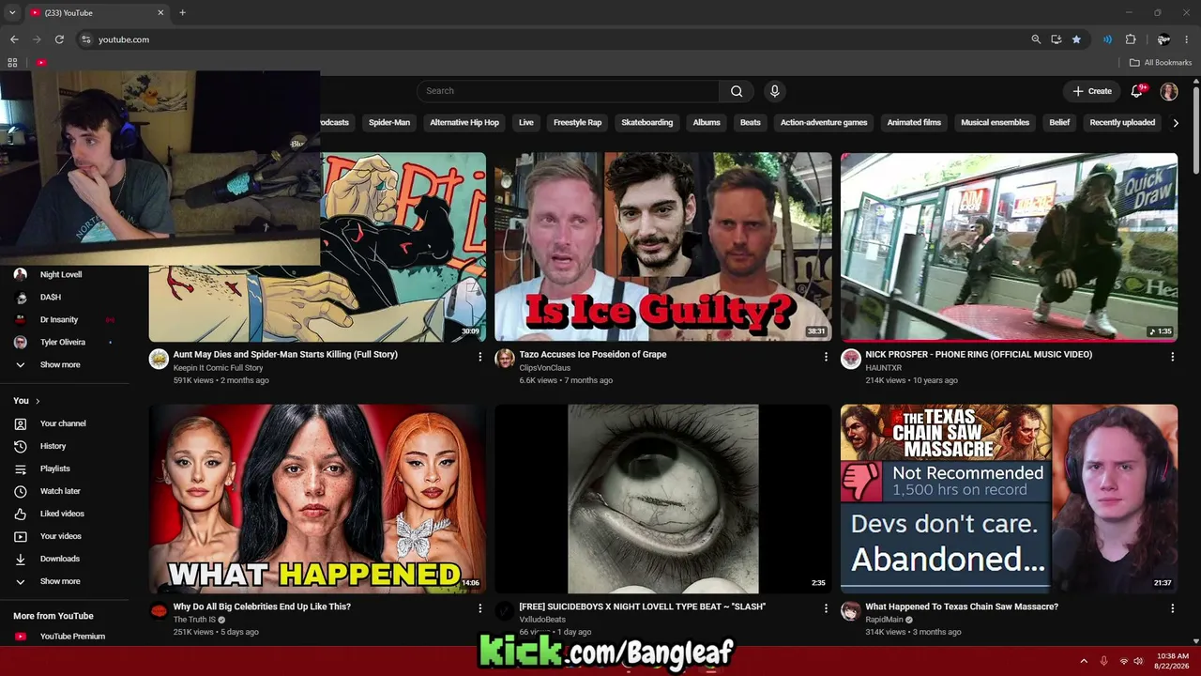Click the Liked videos thumbs-up icon
This screenshot has height=676, width=1201.
(20, 514)
